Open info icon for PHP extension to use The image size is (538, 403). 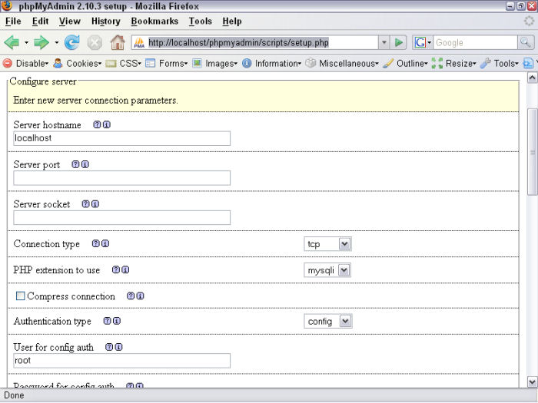[x=125, y=269]
